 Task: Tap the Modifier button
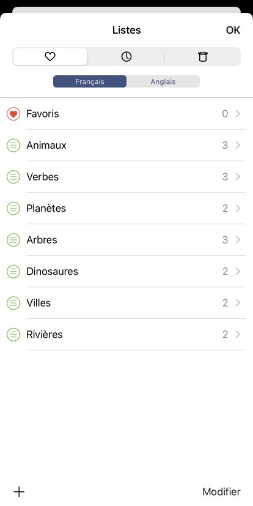tap(221, 492)
